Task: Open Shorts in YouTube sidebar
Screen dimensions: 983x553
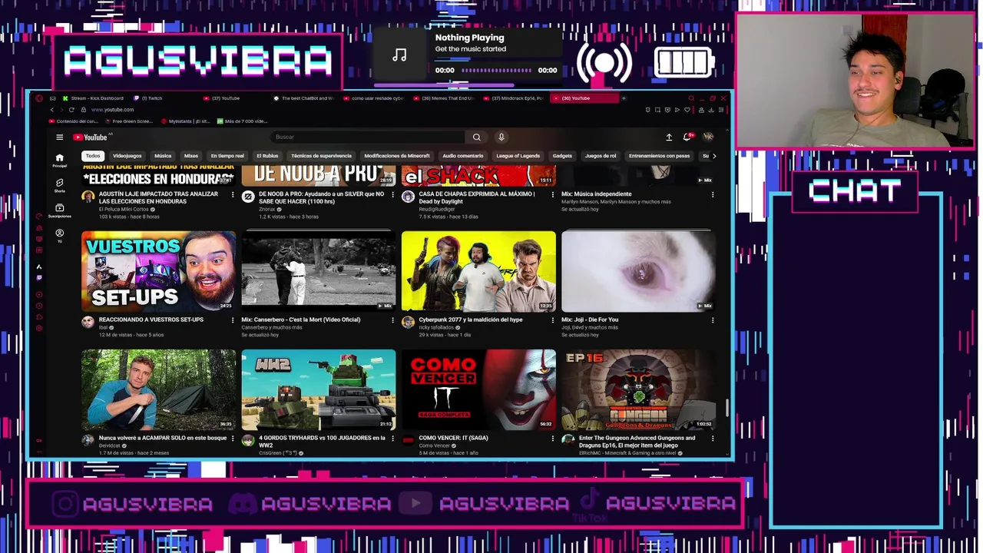Action: [x=59, y=185]
